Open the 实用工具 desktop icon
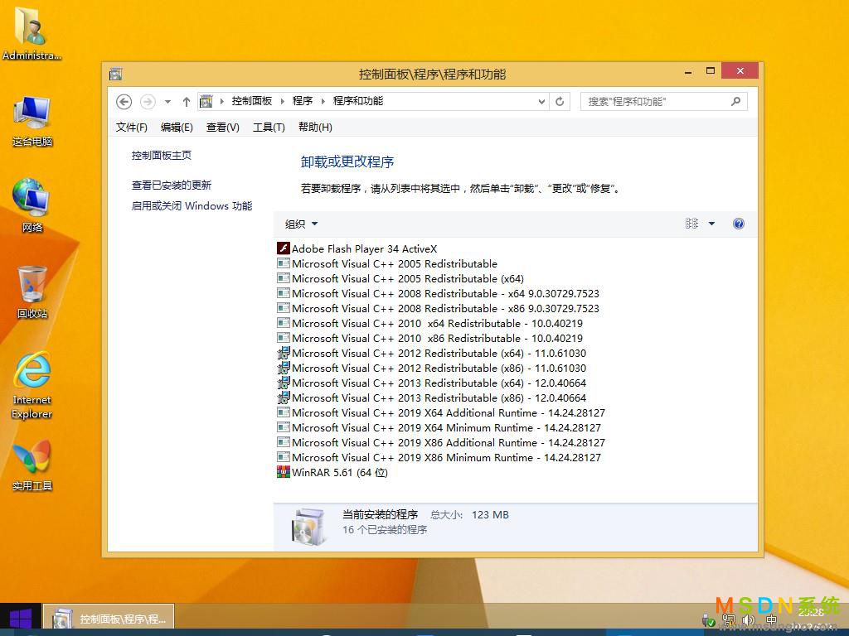Screen dimensions: 849x636 pos(32,465)
